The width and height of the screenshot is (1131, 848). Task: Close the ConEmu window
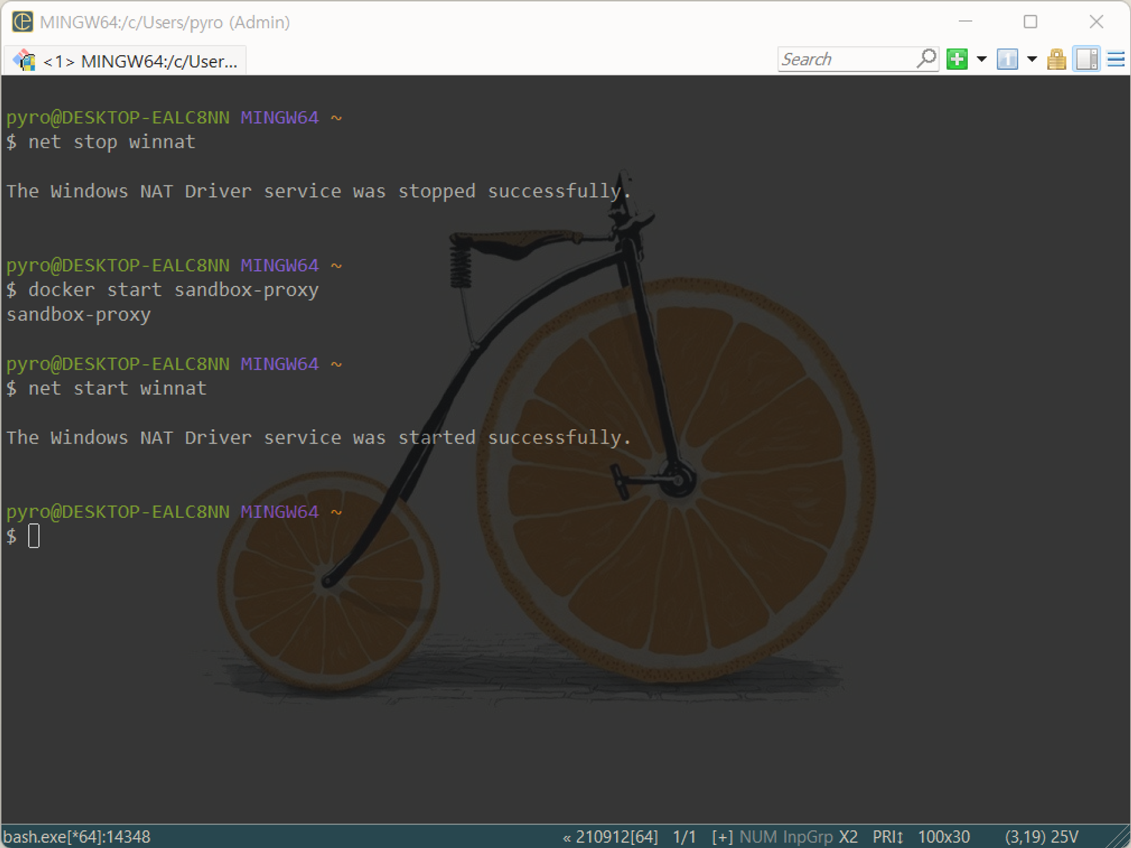click(x=1096, y=22)
